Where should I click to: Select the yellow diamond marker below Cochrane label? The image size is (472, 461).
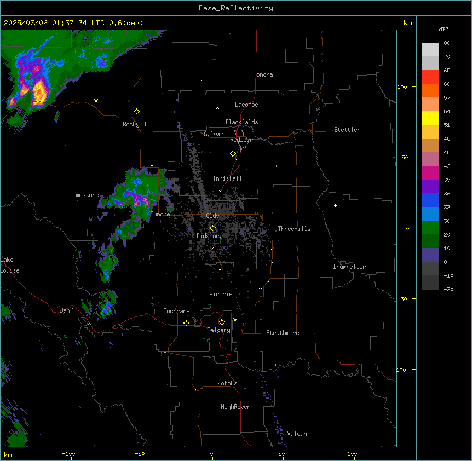click(186, 323)
